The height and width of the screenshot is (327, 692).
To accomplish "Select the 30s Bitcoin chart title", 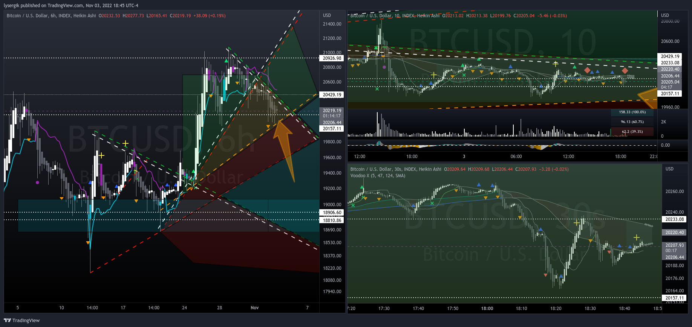I will [396, 169].
